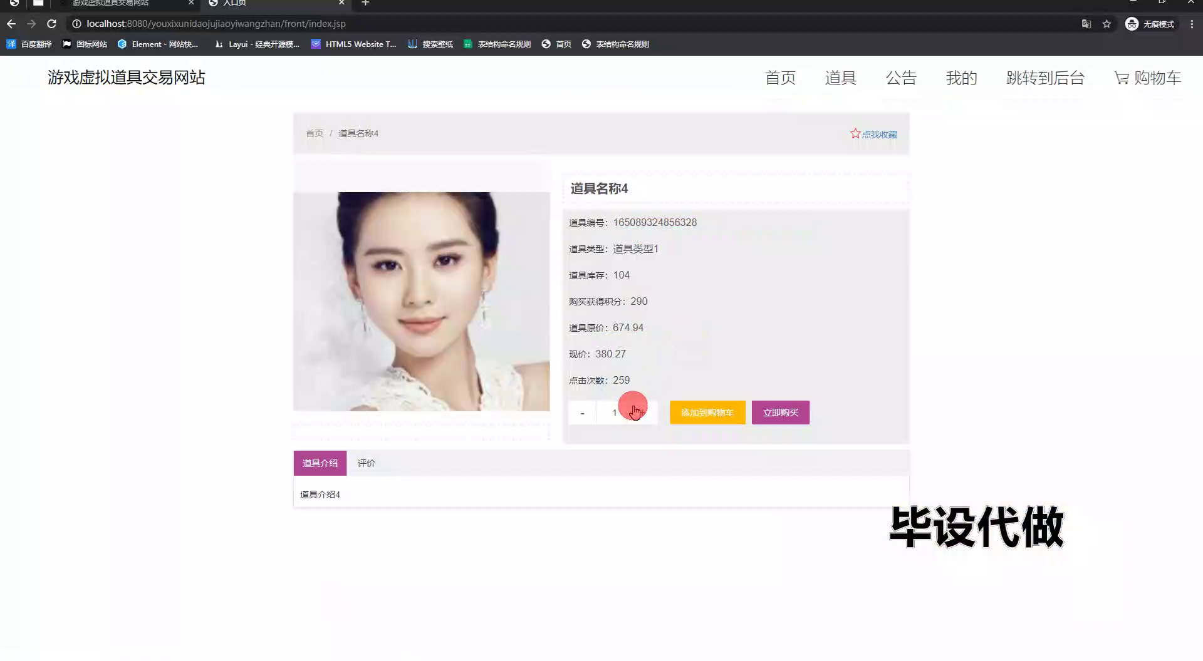Click the current price 380.27

tap(611, 354)
